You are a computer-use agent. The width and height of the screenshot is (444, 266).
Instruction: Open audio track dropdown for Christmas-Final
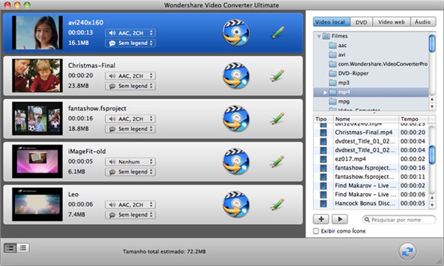(x=130, y=76)
